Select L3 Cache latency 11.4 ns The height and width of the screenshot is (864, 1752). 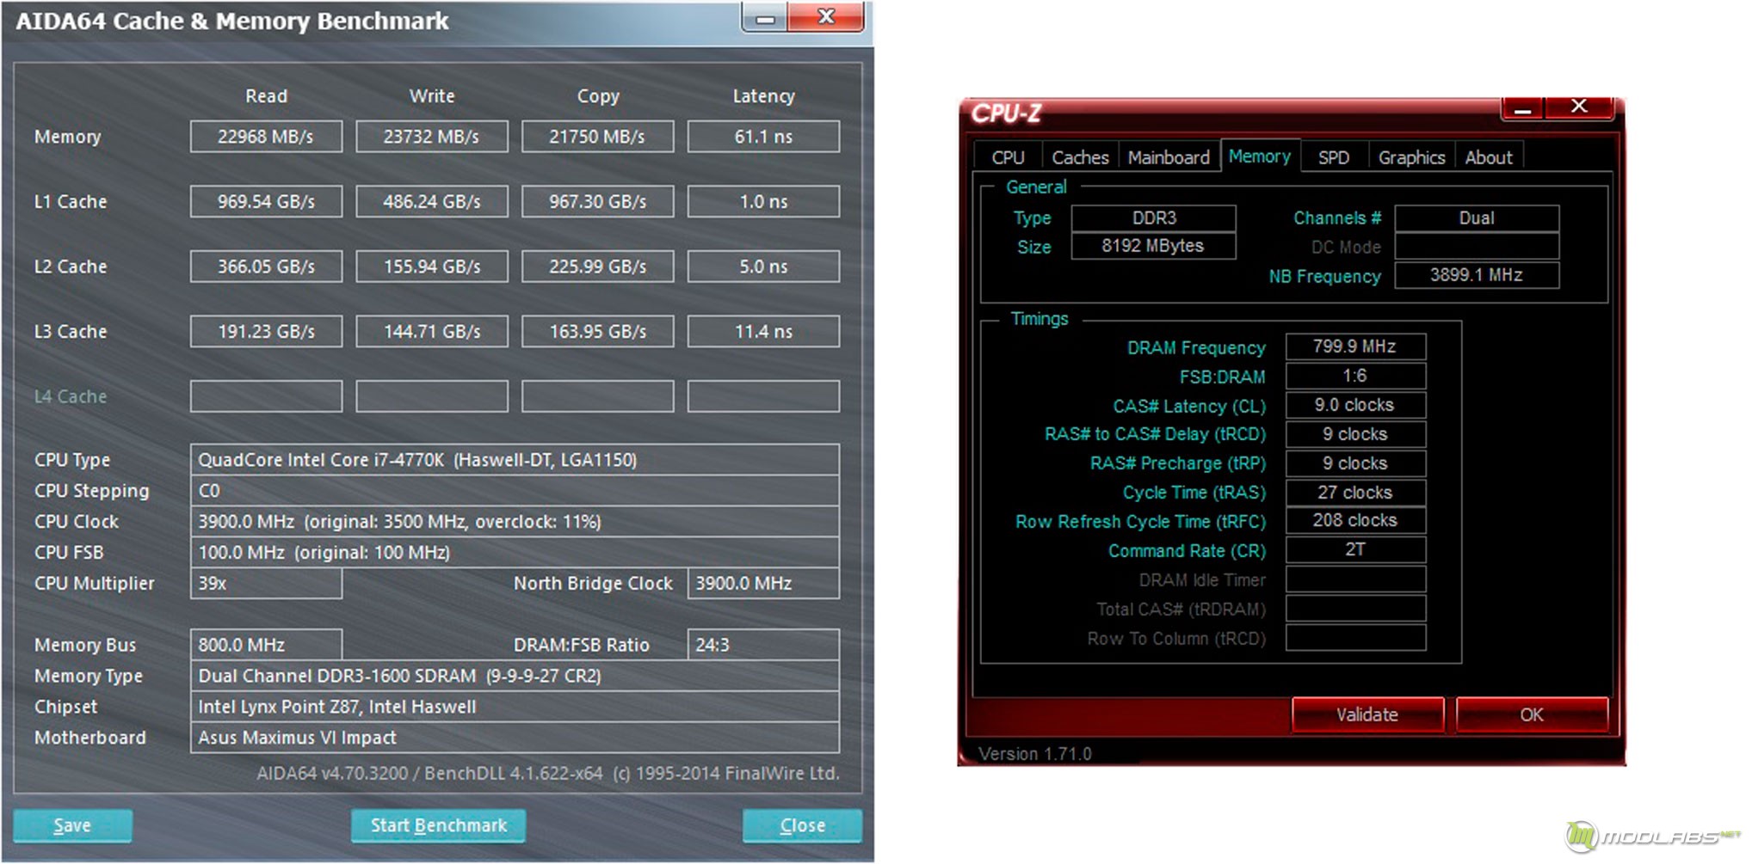(763, 331)
